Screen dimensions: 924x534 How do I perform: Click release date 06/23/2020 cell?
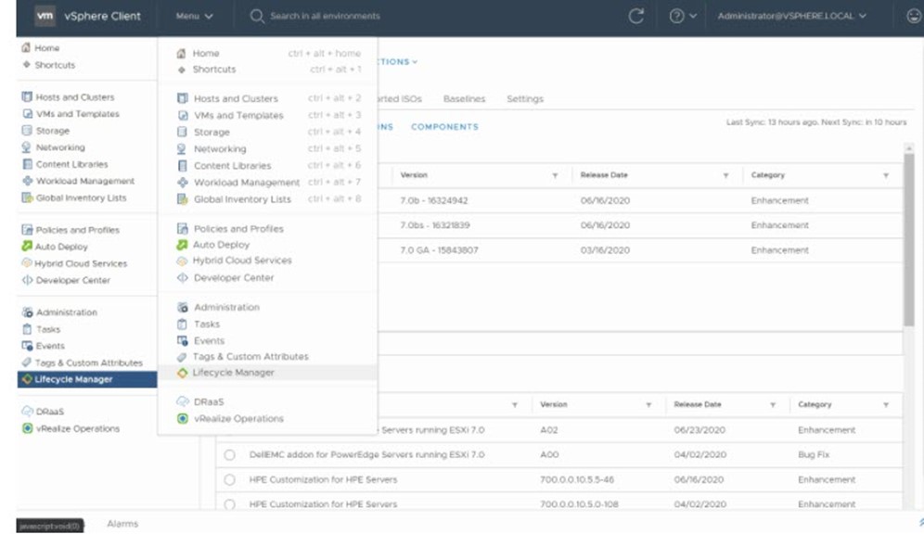(699, 430)
